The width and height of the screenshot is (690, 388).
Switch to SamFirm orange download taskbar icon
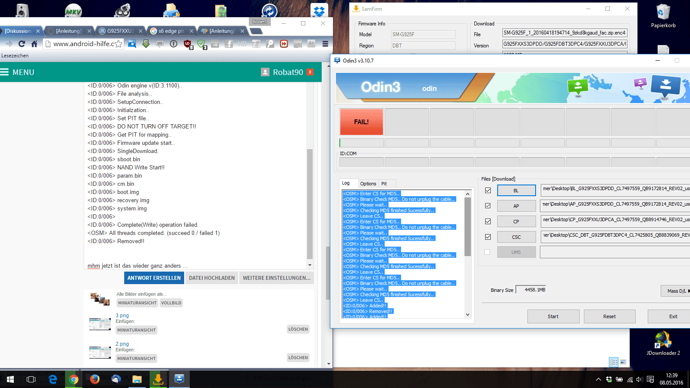pyautogui.click(x=158, y=379)
